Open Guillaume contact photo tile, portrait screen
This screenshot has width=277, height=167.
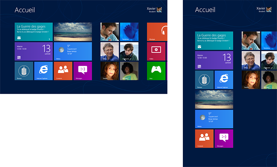pyautogui.click(x=269, y=60)
